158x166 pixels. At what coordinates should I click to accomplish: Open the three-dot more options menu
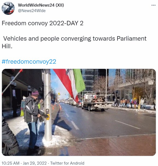click(153, 5)
